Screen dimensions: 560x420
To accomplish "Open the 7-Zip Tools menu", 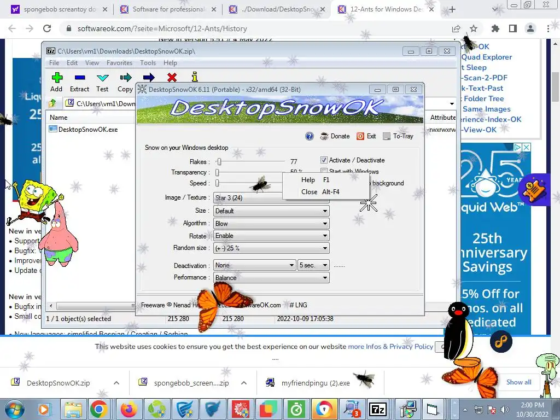I will 148,63.
